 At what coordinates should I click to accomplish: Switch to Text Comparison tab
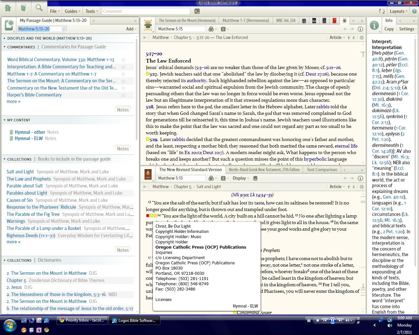coord(322,170)
